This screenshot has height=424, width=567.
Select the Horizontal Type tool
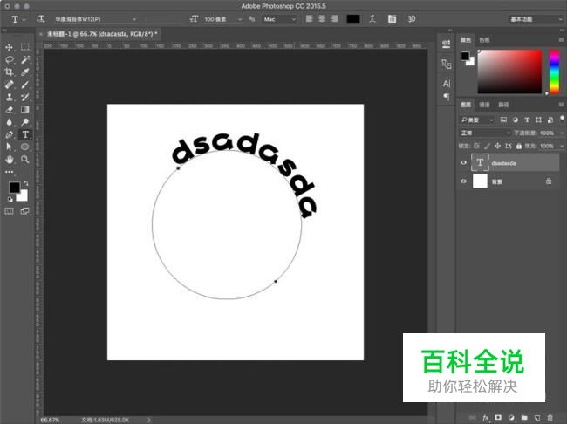(25, 135)
